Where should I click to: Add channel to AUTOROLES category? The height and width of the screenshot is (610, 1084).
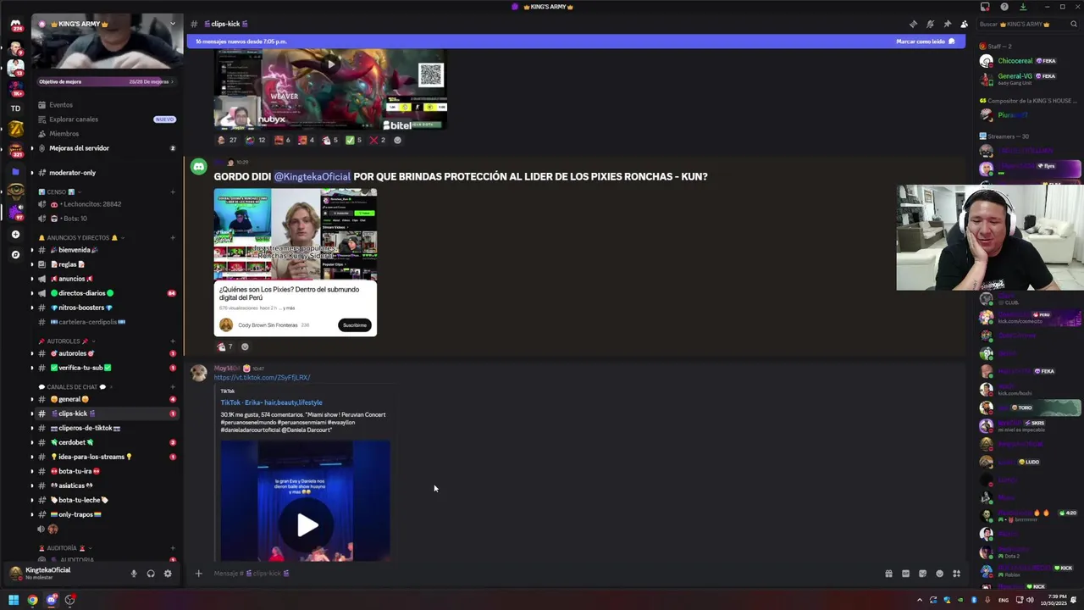click(x=173, y=341)
